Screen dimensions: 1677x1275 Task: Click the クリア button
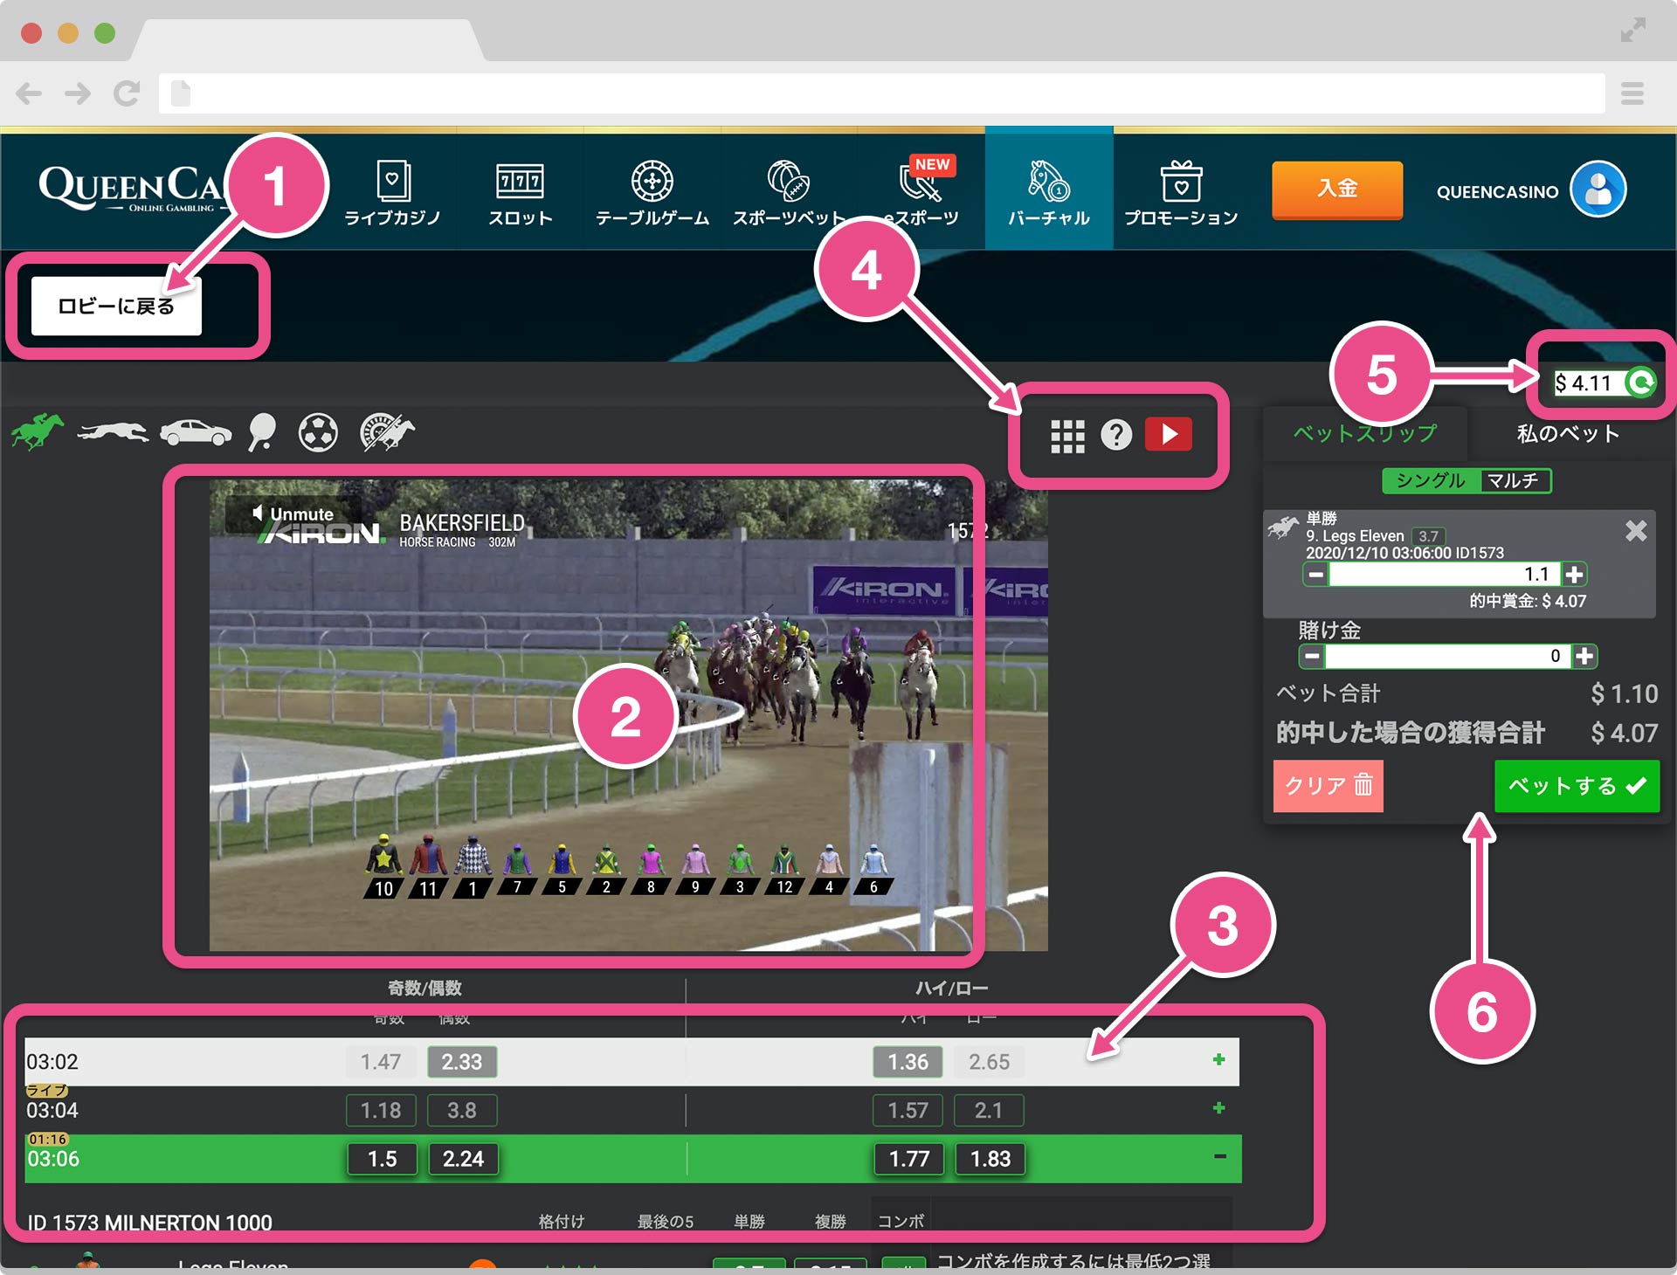click(x=1328, y=786)
